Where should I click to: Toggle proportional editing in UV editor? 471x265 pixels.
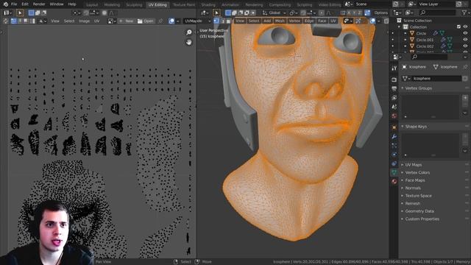[105, 13]
